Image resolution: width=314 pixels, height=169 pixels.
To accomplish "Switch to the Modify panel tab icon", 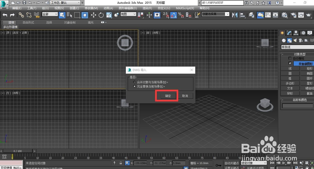I will tap(289, 33).
